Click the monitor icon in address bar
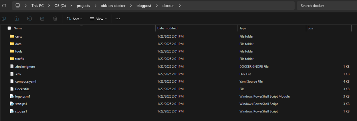This screenshot has width=357, height=121. pyautogui.click(x=18, y=5)
